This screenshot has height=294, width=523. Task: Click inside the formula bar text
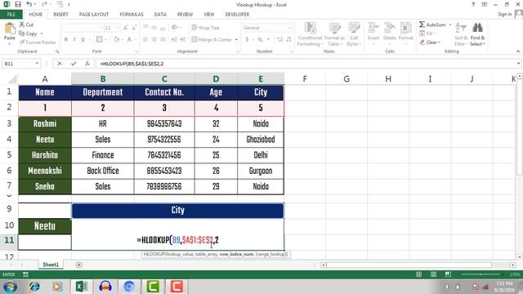point(132,64)
